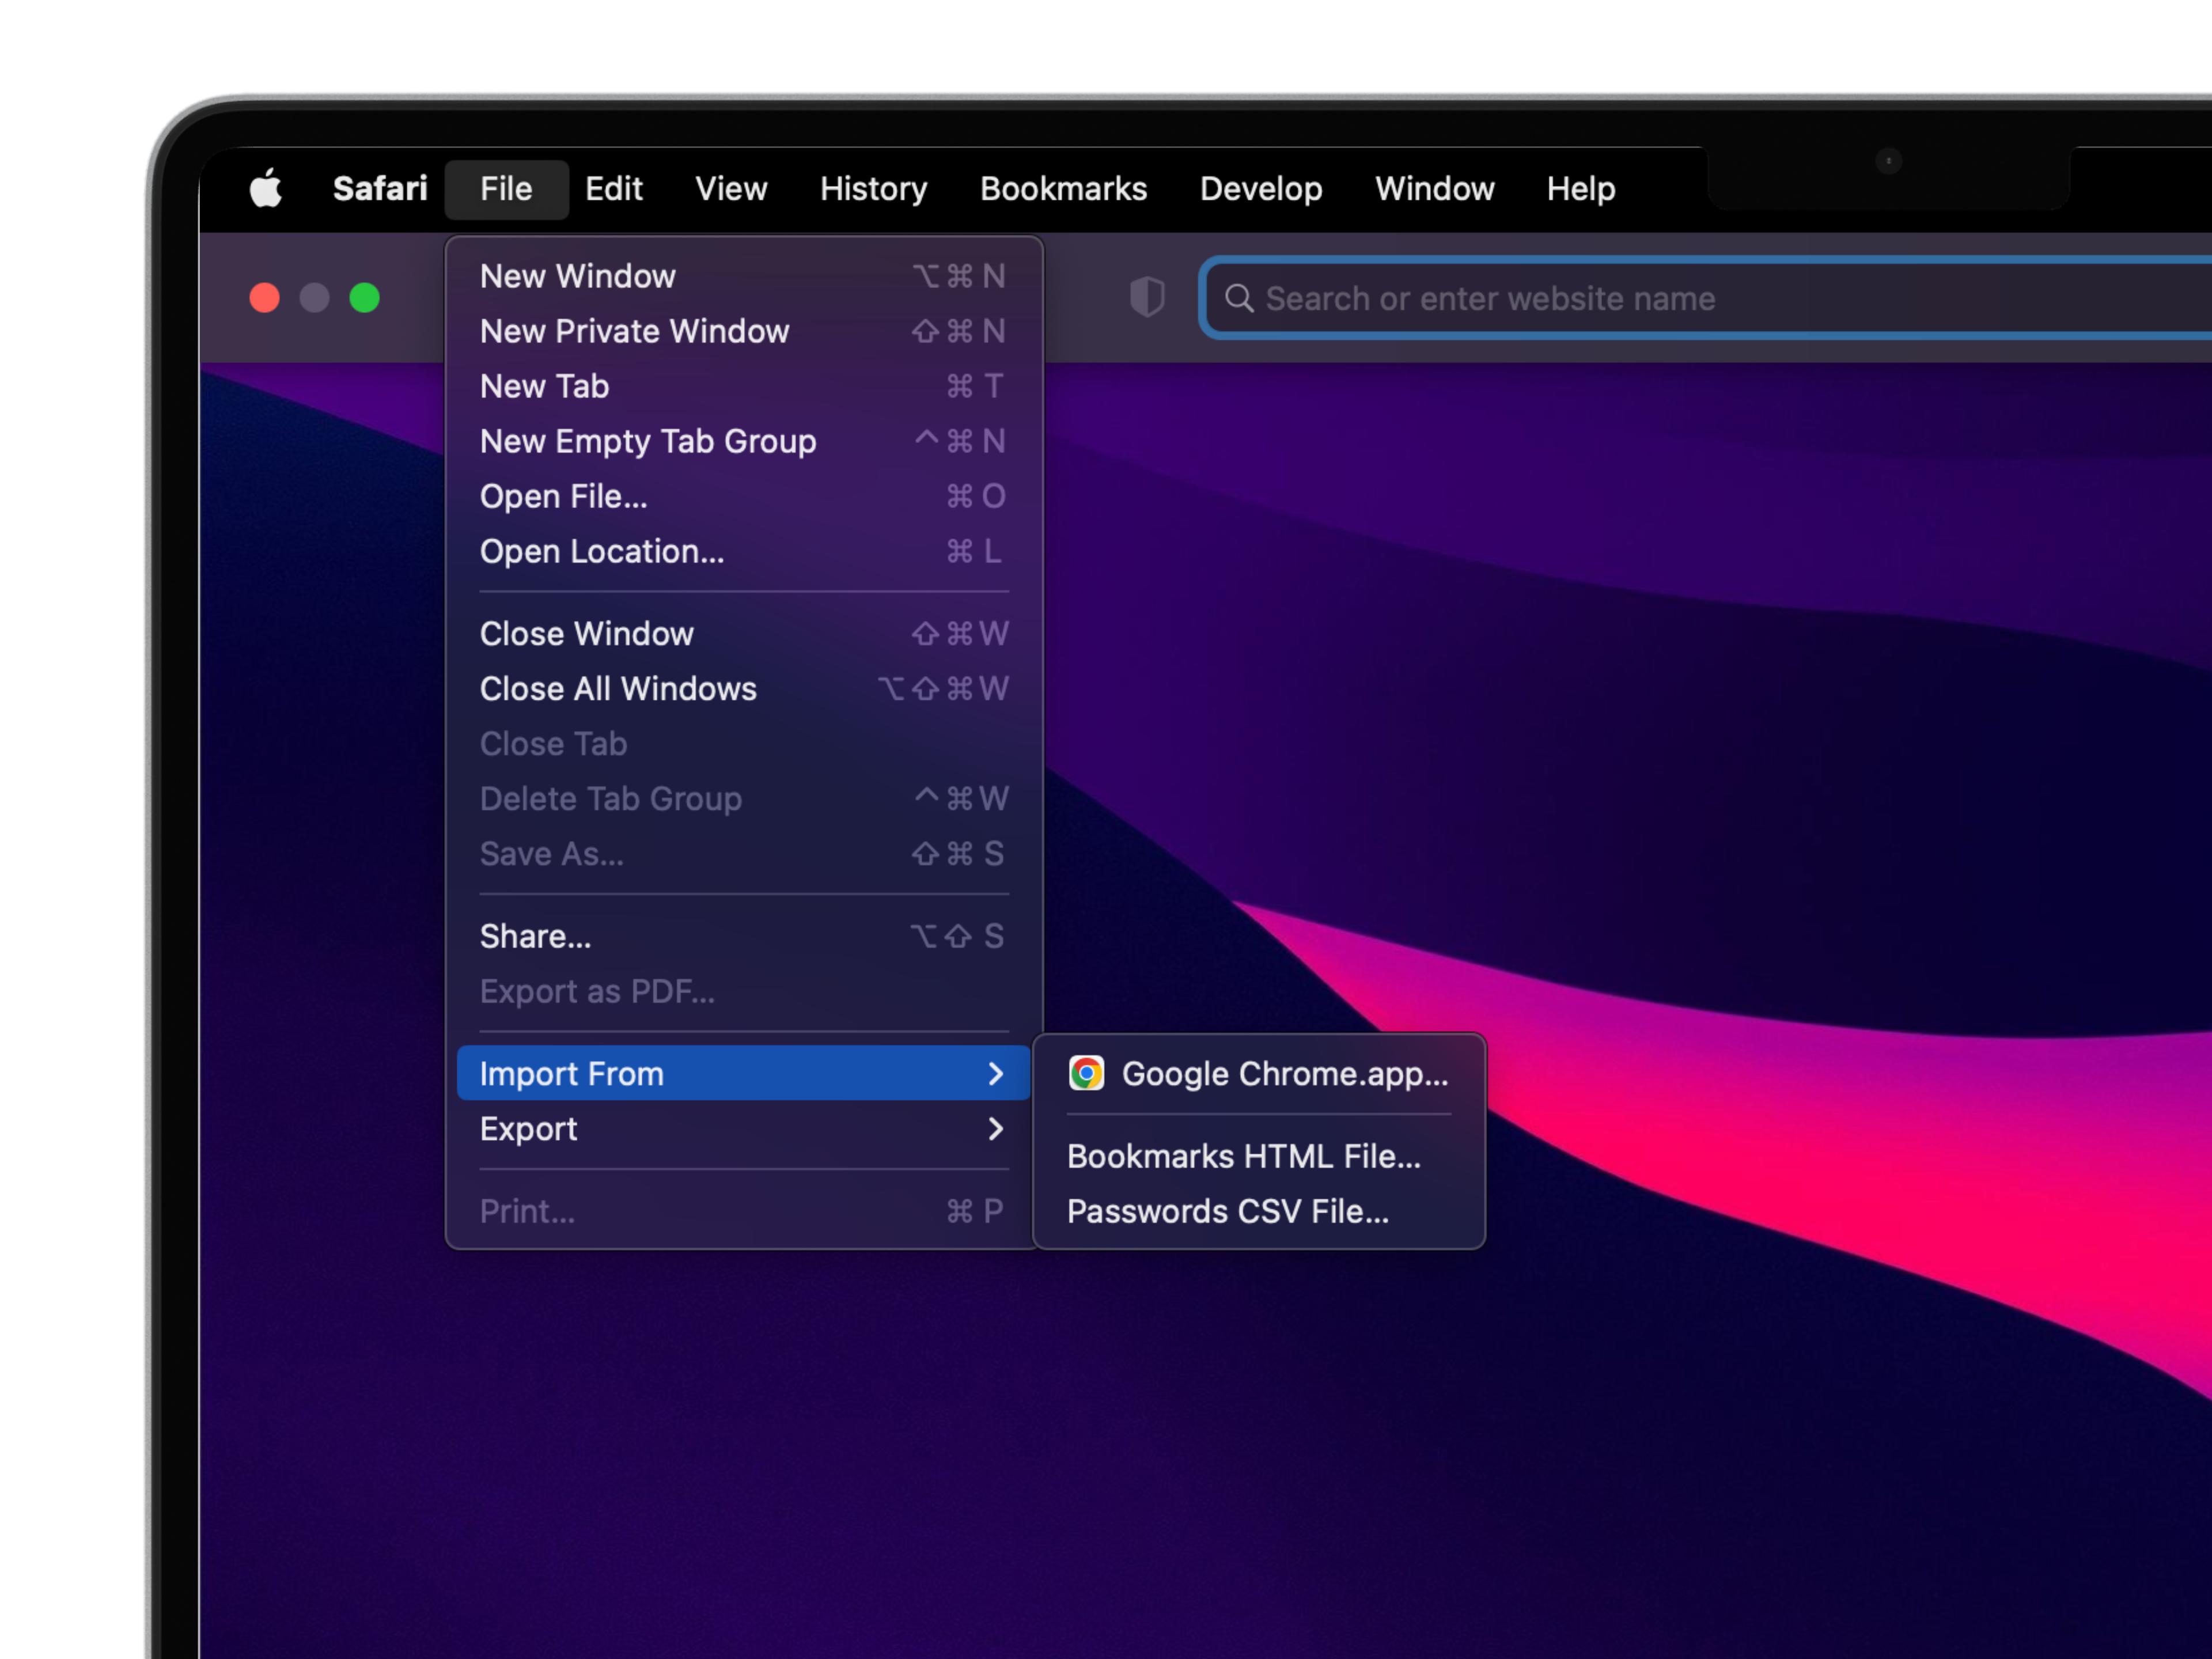Screen dimensions: 2212x1659
Task: Open the Bookmarks menu
Action: [x=1063, y=189]
